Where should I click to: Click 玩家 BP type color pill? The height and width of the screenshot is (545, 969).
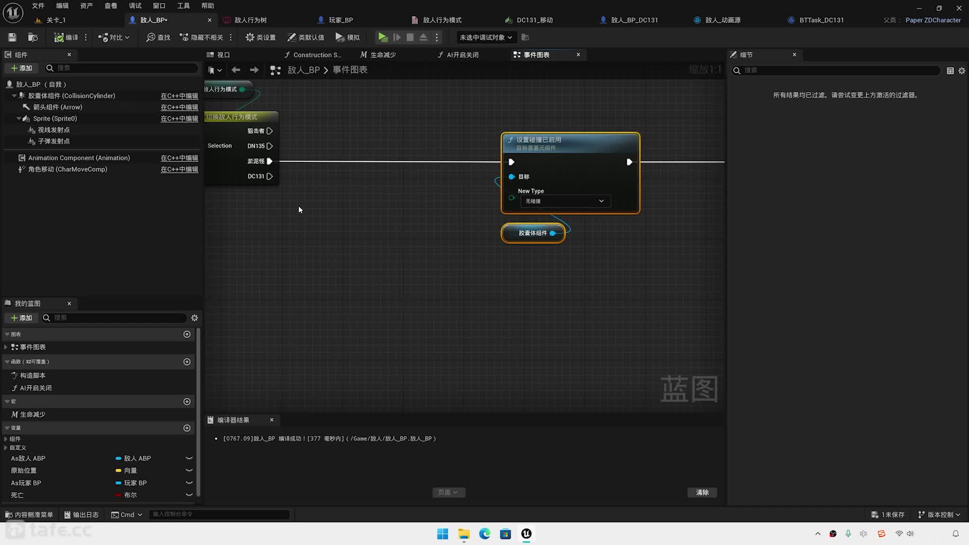118,483
